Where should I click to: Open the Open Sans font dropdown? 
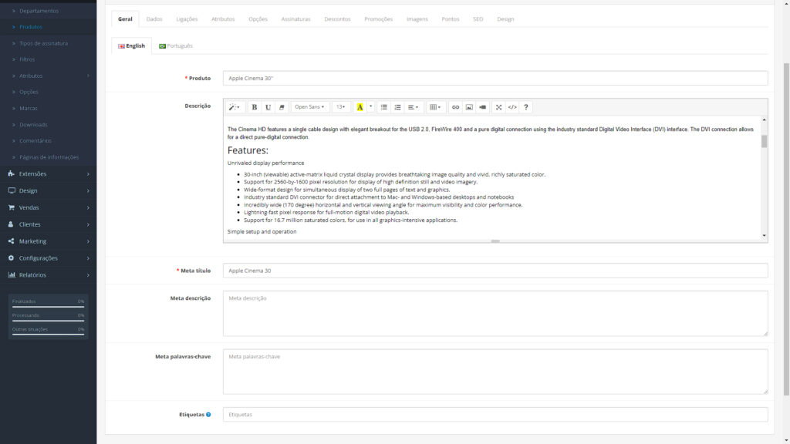309,107
